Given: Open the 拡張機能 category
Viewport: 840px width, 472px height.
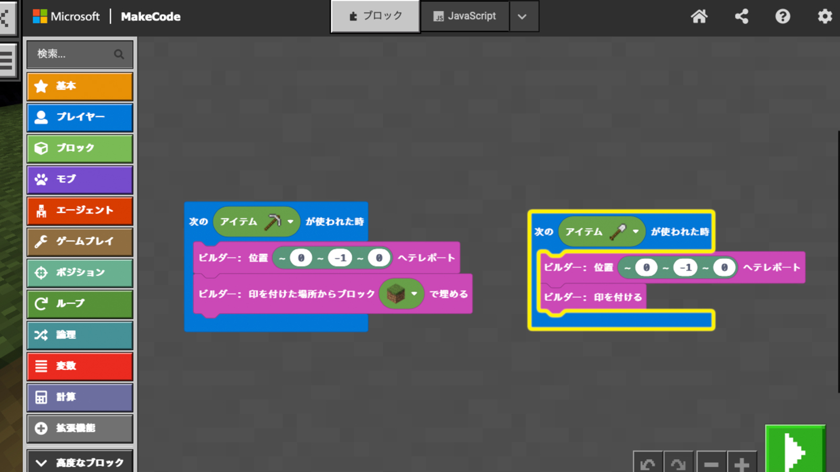Looking at the screenshot, I should coord(80,428).
